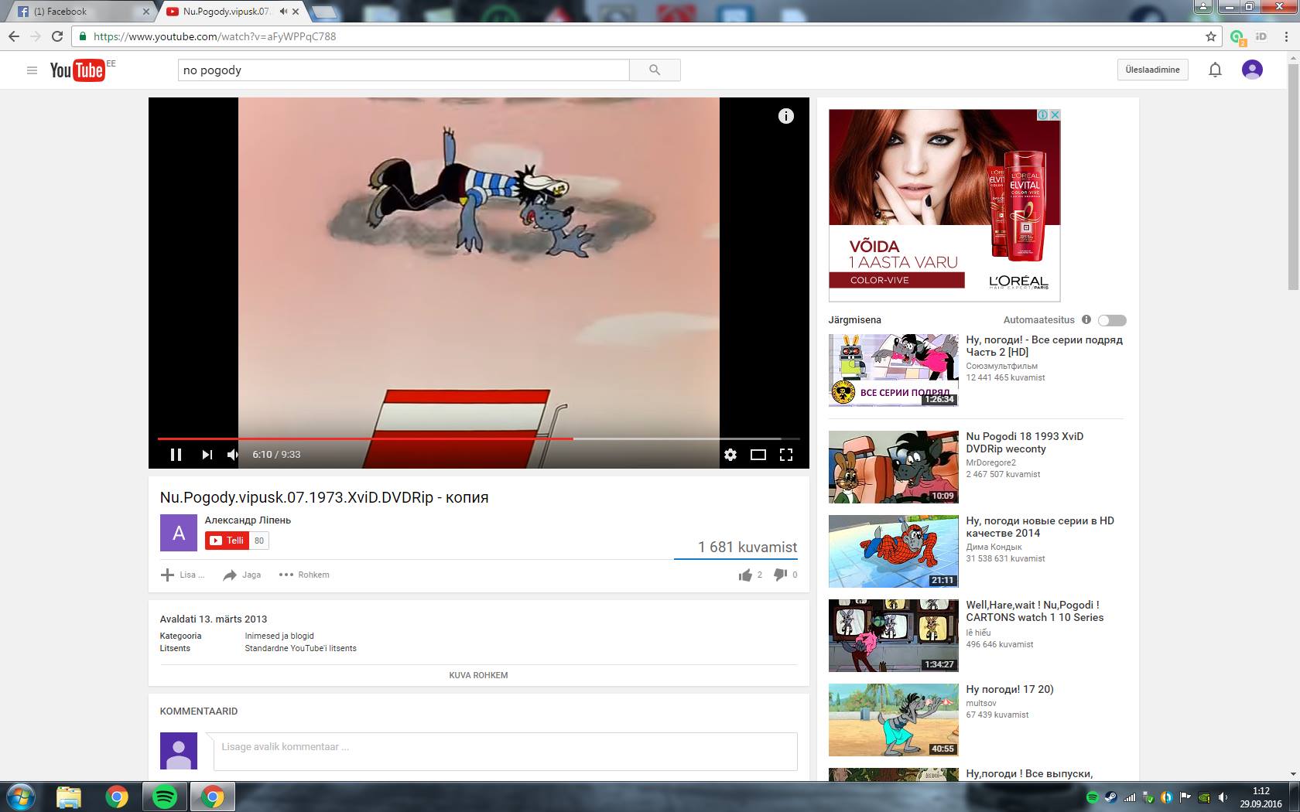Viewport: 1300px width, 812px height.
Task: Click the Üleslaadimine upload button
Action: [1153, 70]
